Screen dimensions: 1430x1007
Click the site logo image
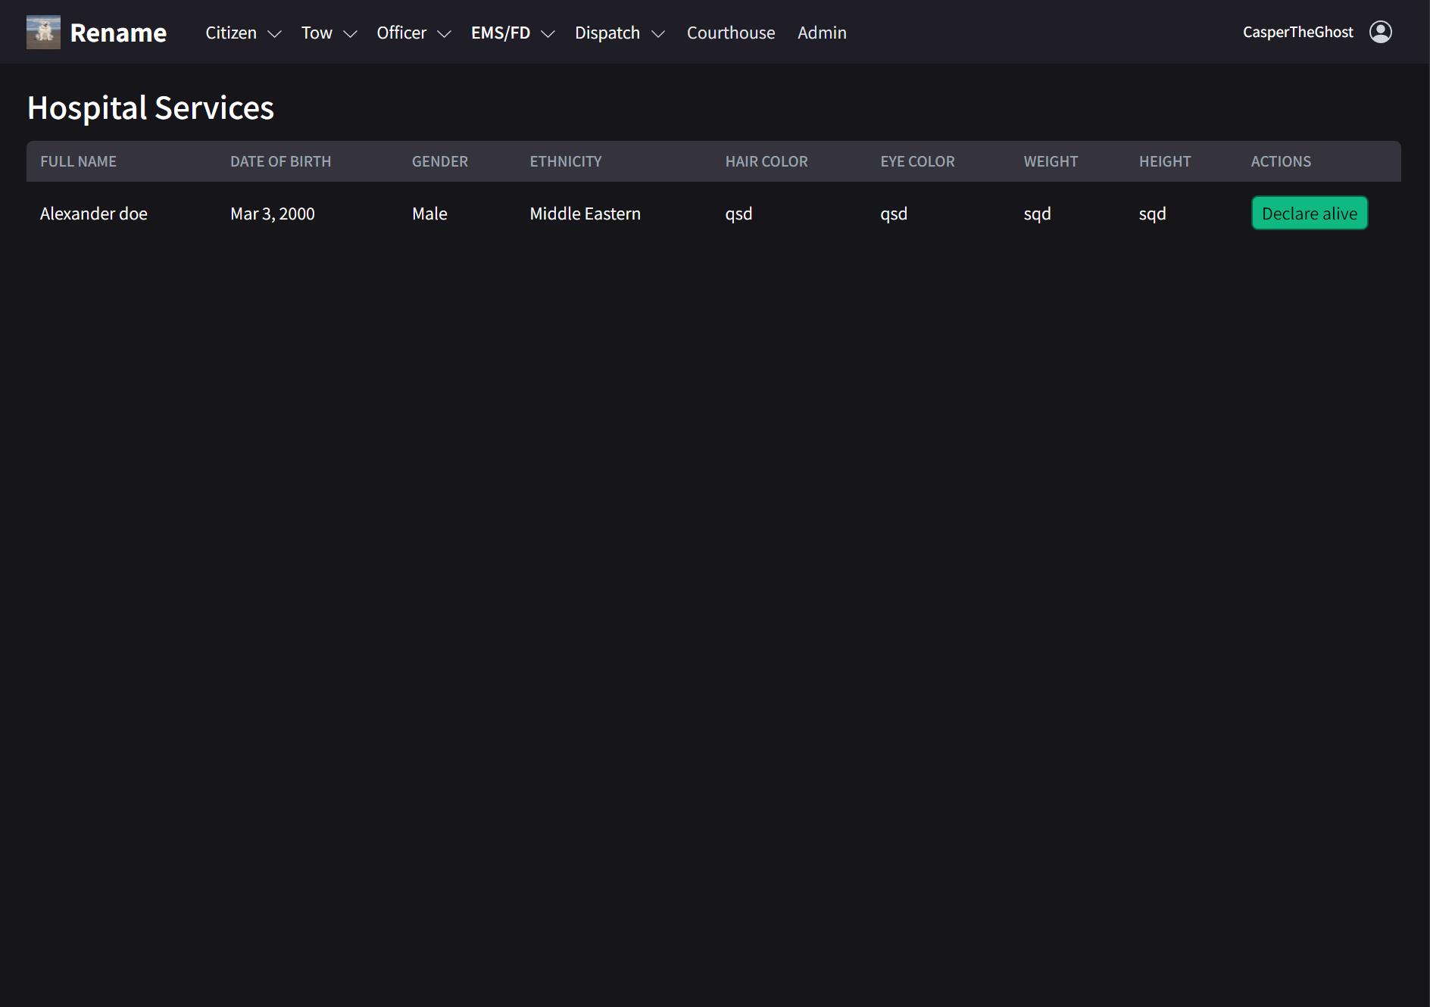pyautogui.click(x=43, y=33)
